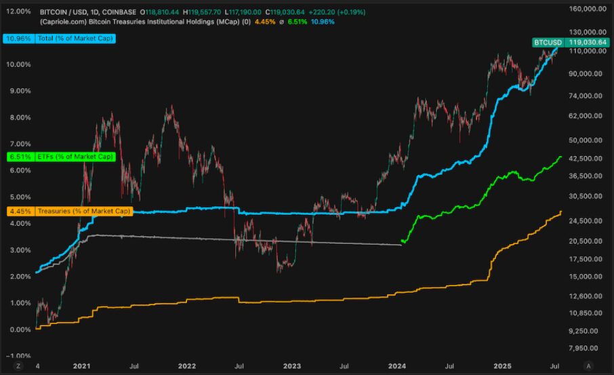This screenshot has height=375, width=614.
Task: Click the 6.51% green axis badge
Action: pyautogui.click(x=16, y=157)
